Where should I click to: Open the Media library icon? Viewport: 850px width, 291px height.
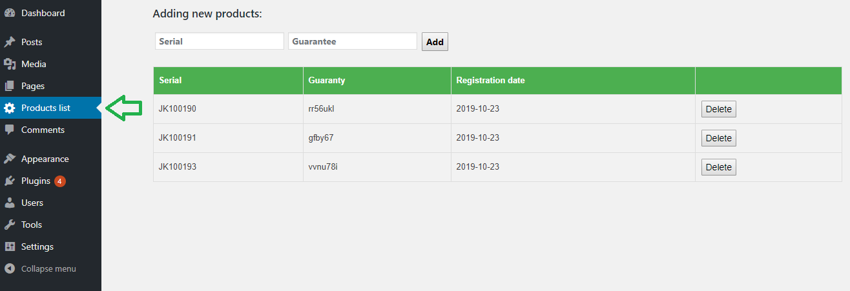(10, 64)
